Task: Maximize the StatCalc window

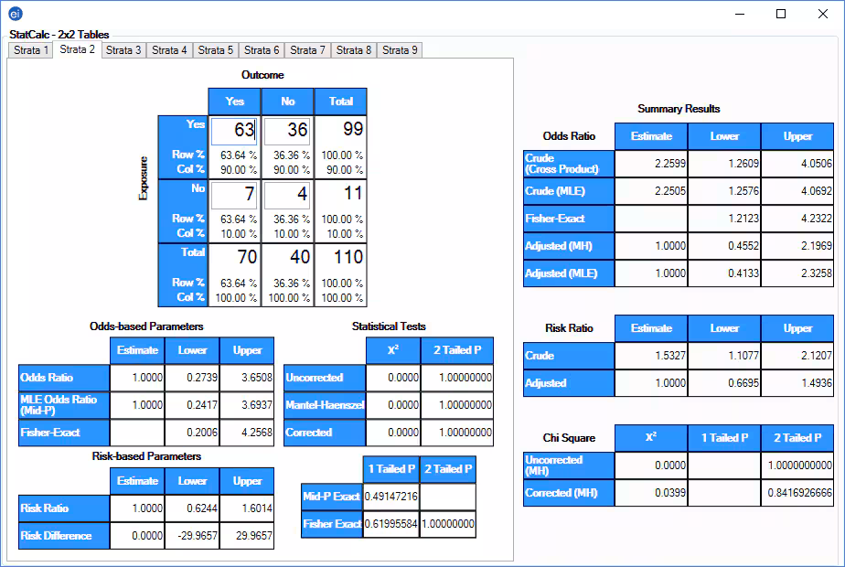Action: (x=781, y=14)
